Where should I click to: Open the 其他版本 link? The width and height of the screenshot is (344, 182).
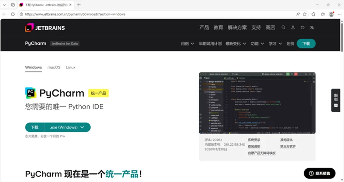(286, 140)
